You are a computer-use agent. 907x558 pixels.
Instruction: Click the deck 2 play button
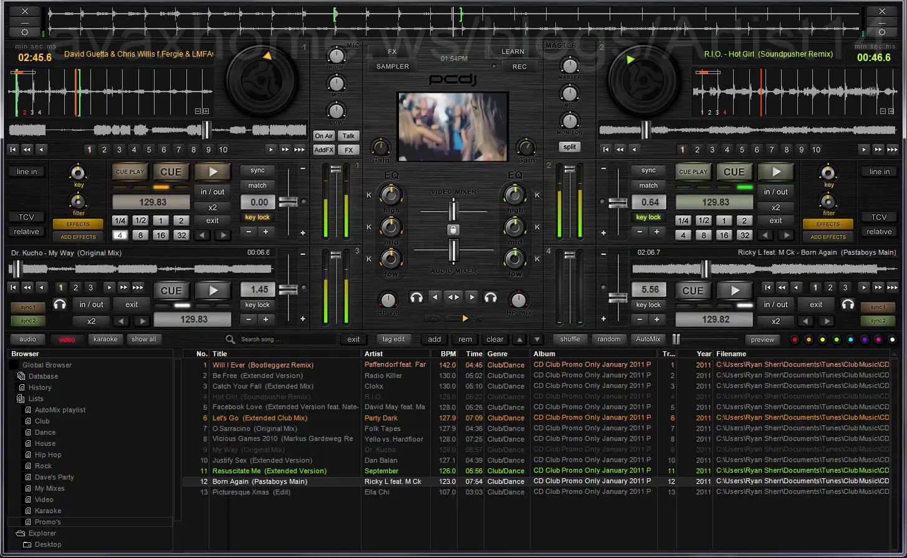(775, 171)
